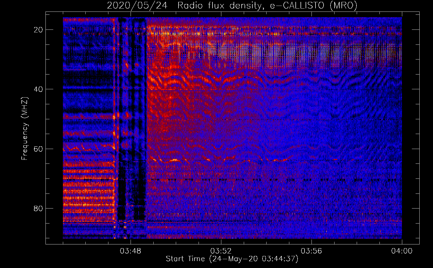Click the '03:52' time tick label
The image size is (433, 268).
[221, 251]
